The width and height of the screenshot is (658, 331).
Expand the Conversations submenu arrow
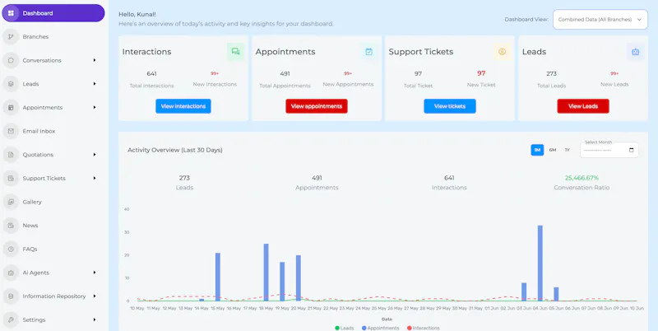point(95,60)
